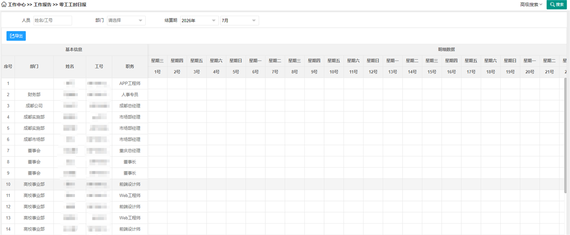Click the 部门 column header
570x235 pixels.
click(x=34, y=66)
